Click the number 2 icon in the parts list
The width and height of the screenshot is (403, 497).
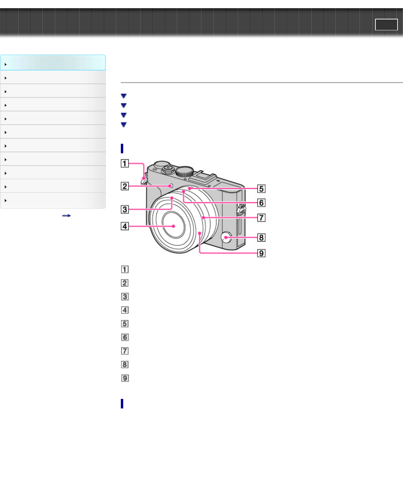[x=125, y=283]
